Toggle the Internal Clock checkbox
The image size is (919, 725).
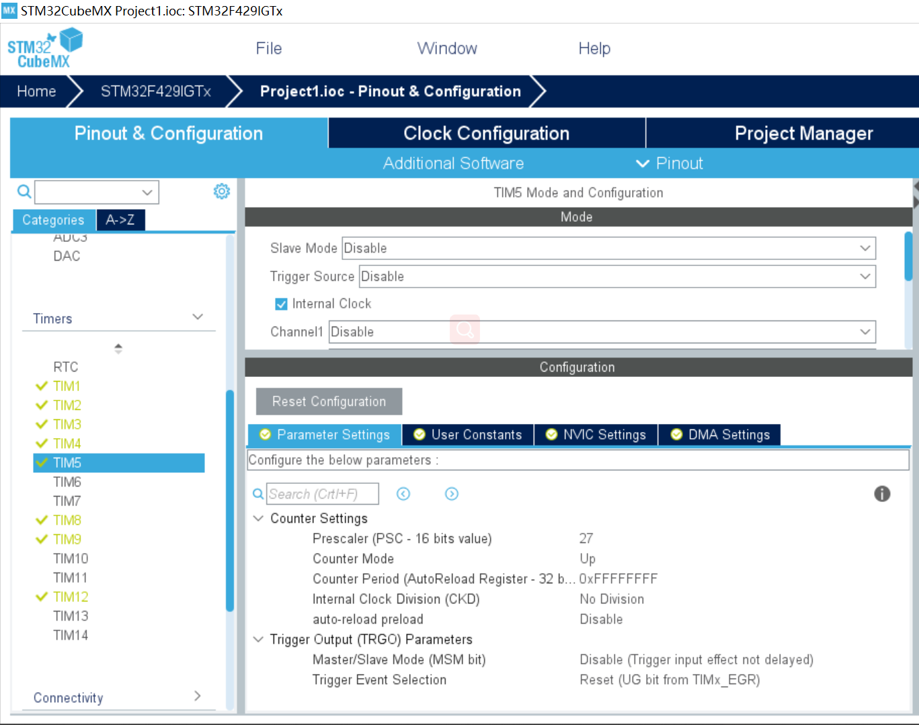coord(281,304)
